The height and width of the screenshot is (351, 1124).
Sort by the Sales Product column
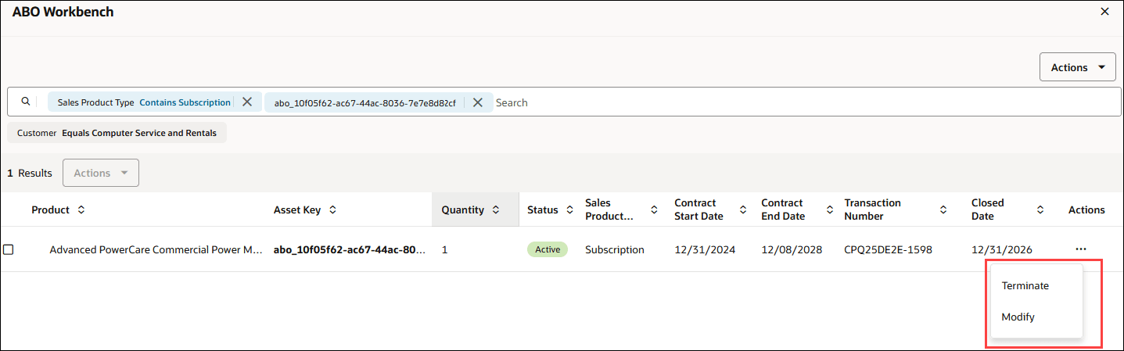click(x=654, y=210)
